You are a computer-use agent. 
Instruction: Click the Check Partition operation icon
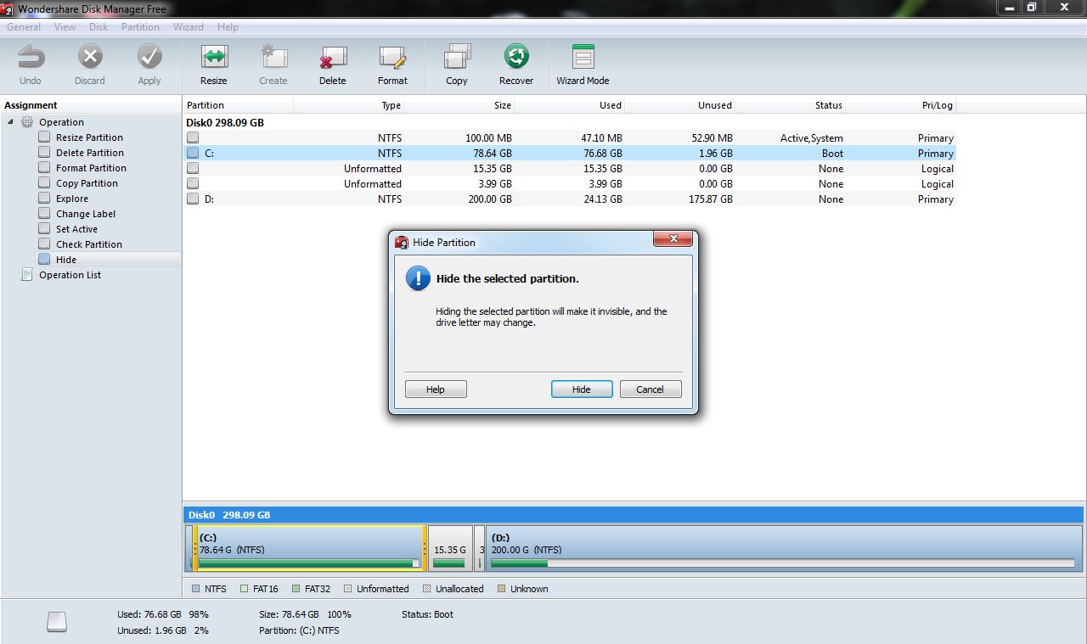pos(44,244)
